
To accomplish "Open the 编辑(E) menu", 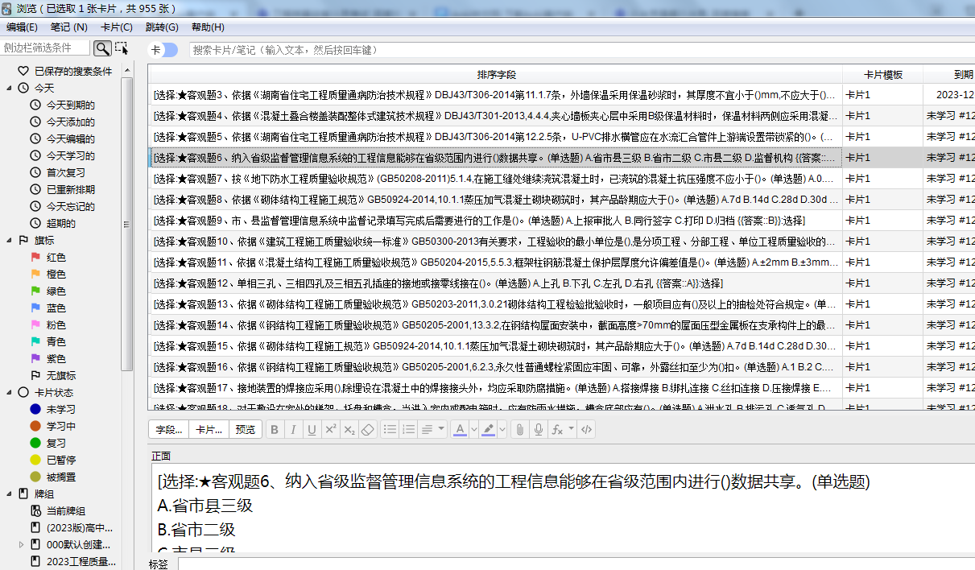I will pyautogui.click(x=22, y=27).
